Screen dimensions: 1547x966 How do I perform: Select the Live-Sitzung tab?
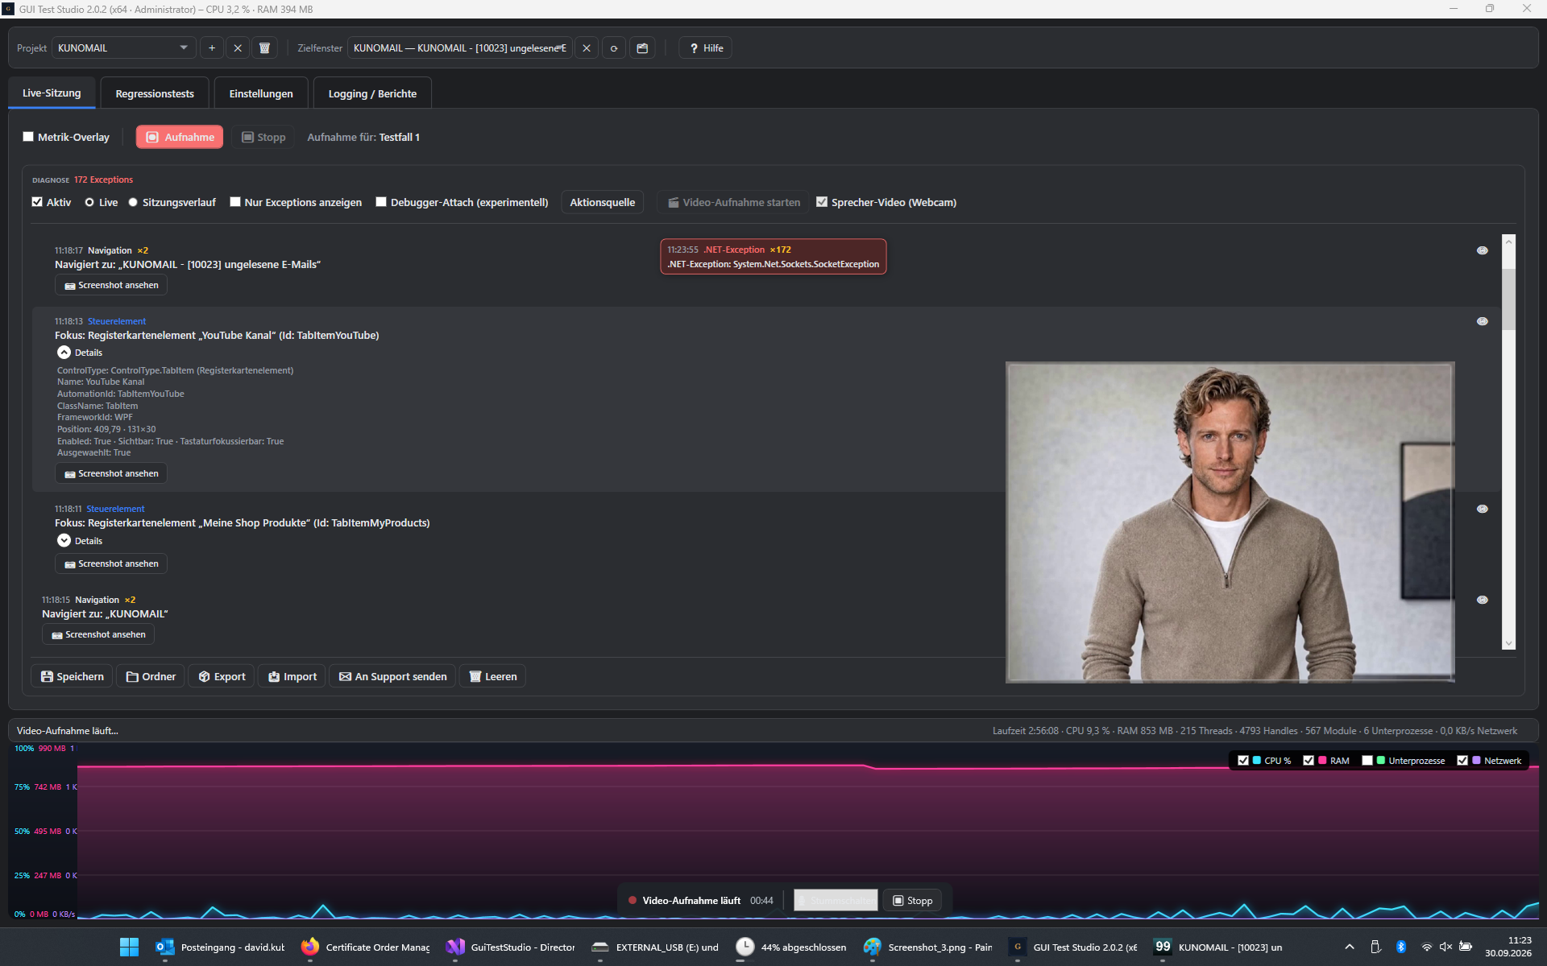(x=52, y=93)
